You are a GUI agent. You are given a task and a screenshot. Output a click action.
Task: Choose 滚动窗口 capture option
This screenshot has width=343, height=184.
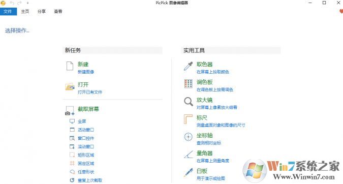pos(86,146)
